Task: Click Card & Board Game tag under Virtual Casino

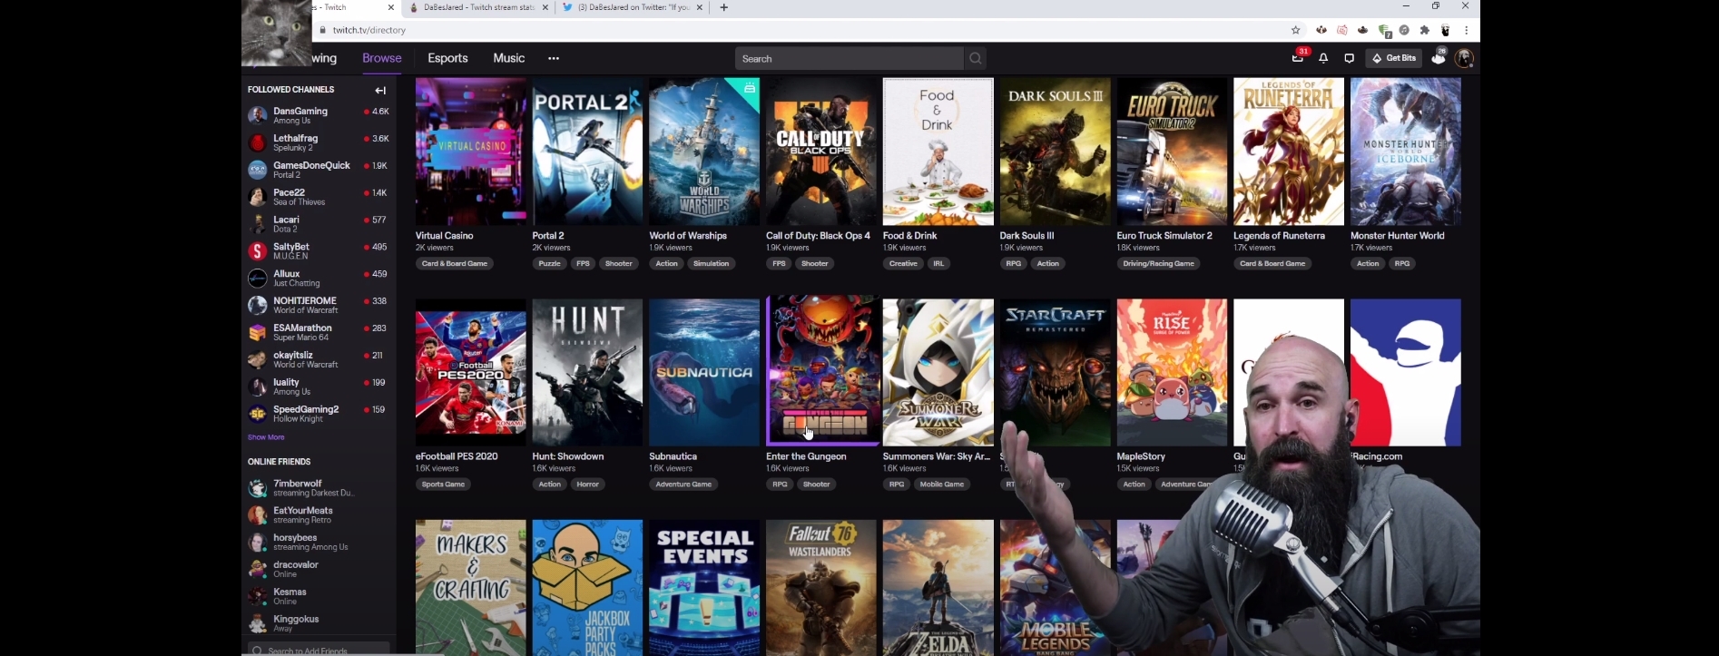Action: [x=455, y=264]
